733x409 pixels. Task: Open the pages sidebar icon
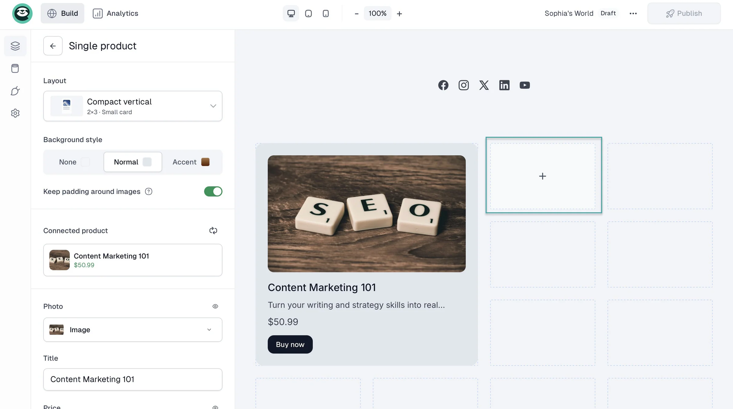click(x=15, y=68)
